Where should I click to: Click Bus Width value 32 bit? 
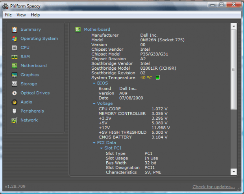pos(150,163)
